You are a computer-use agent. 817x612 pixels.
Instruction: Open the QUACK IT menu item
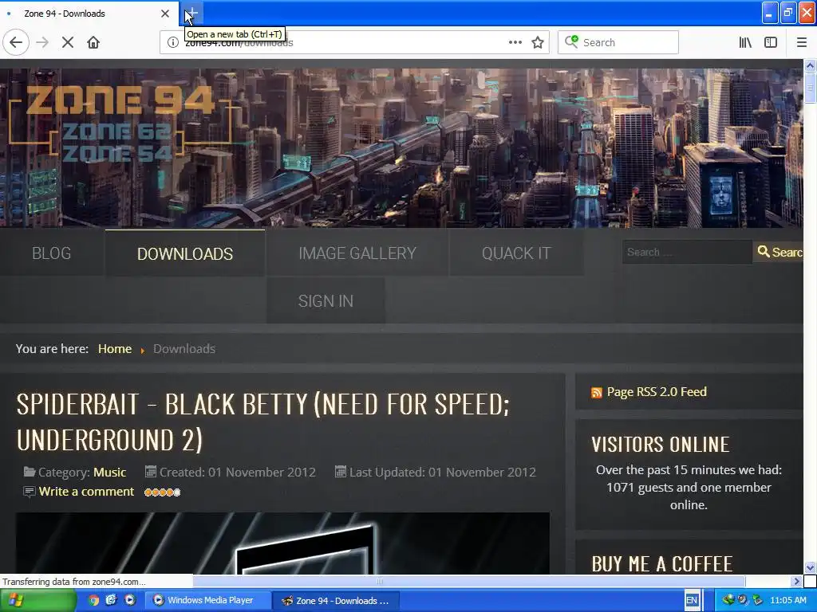(516, 253)
